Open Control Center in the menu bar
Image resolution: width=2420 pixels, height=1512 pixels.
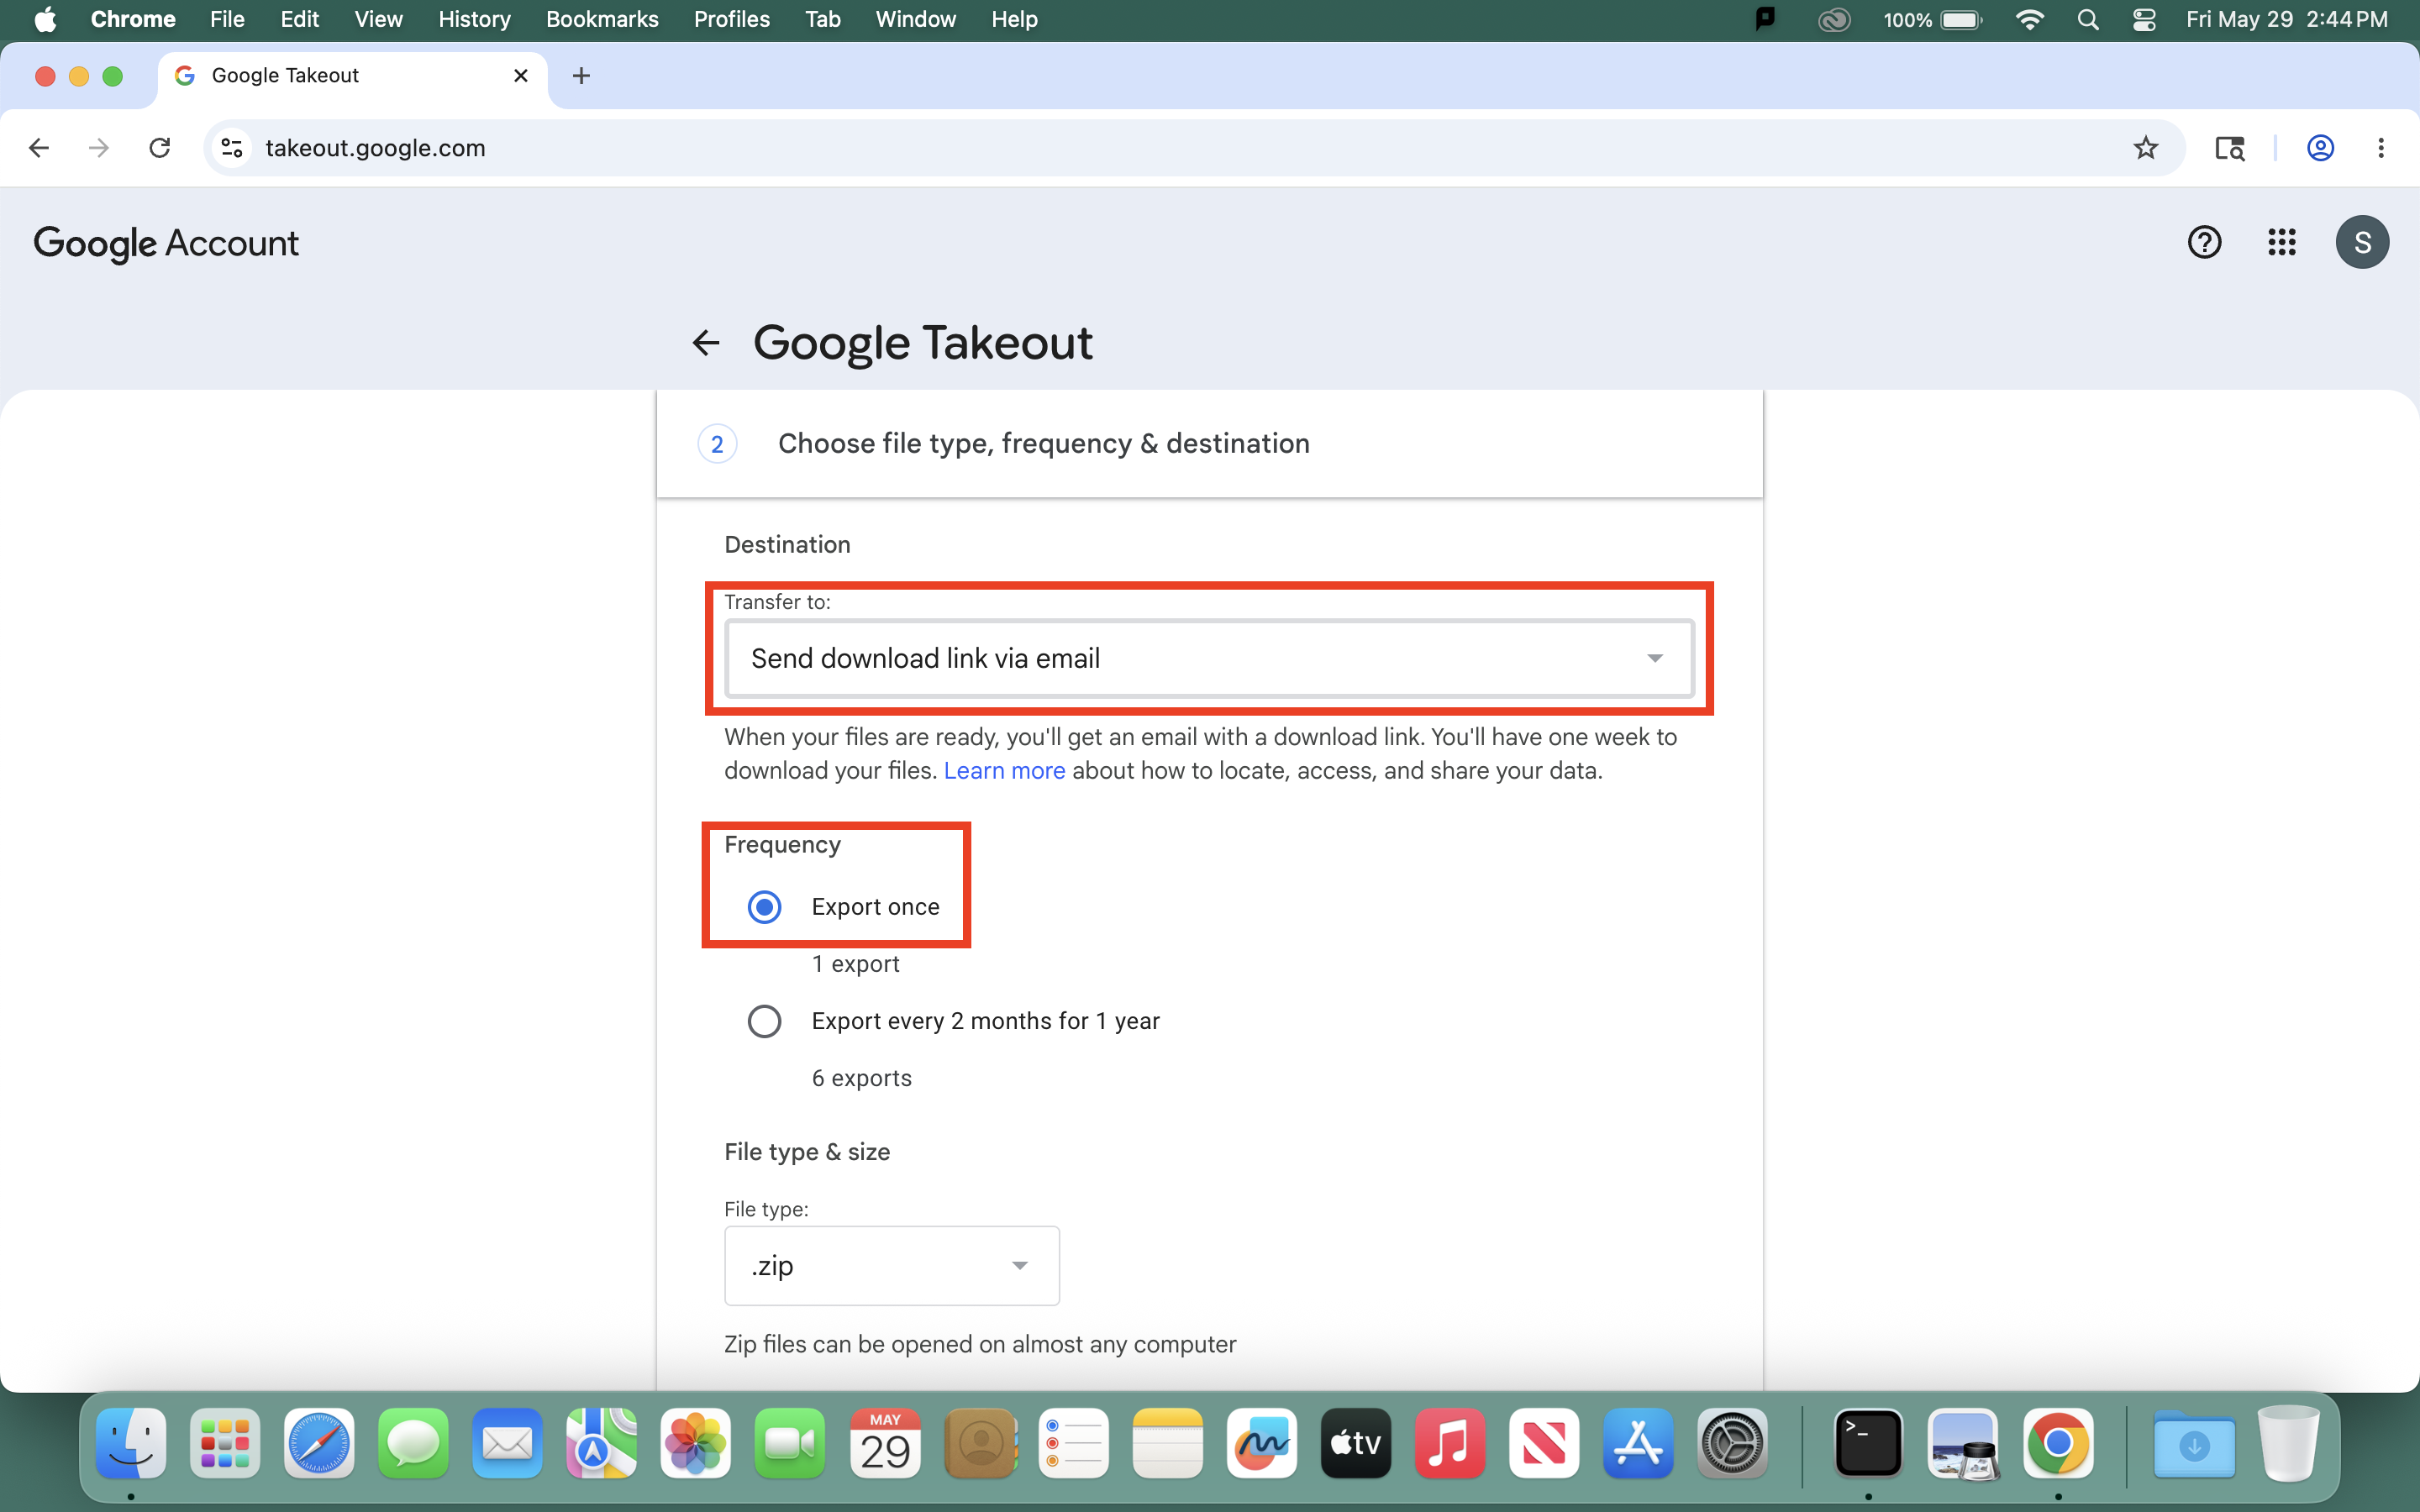[2143, 20]
